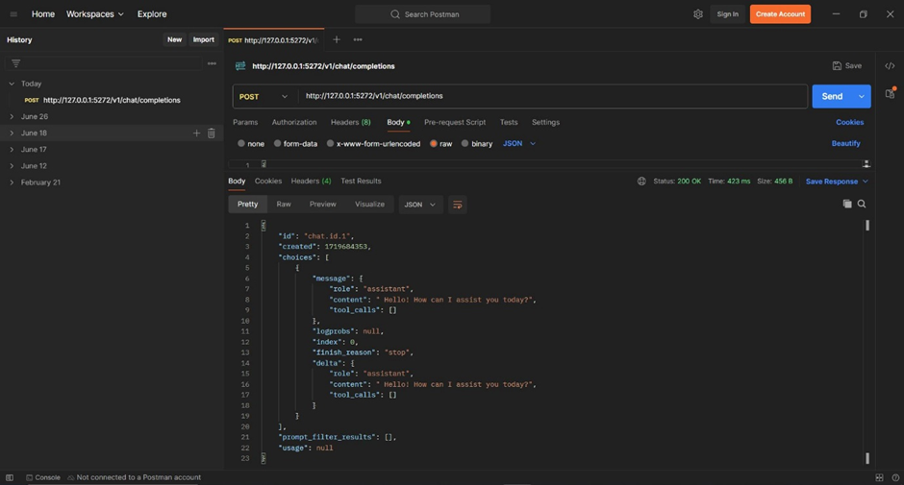Open the Pre-request Script tab
Image resolution: width=904 pixels, height=485 pixels.
point(455,123)
